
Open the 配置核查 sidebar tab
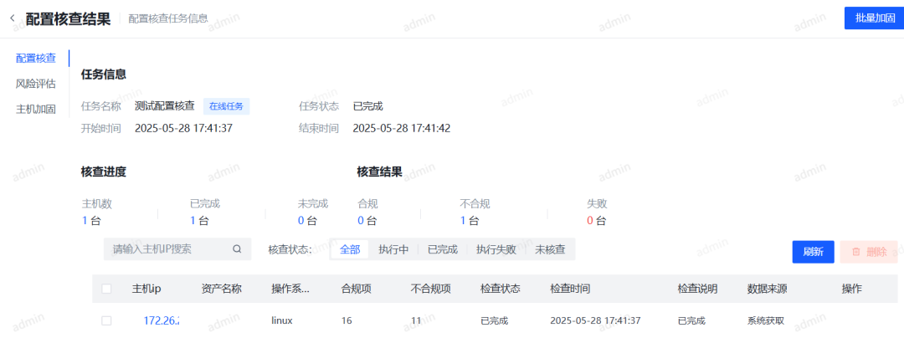(36, 59)
